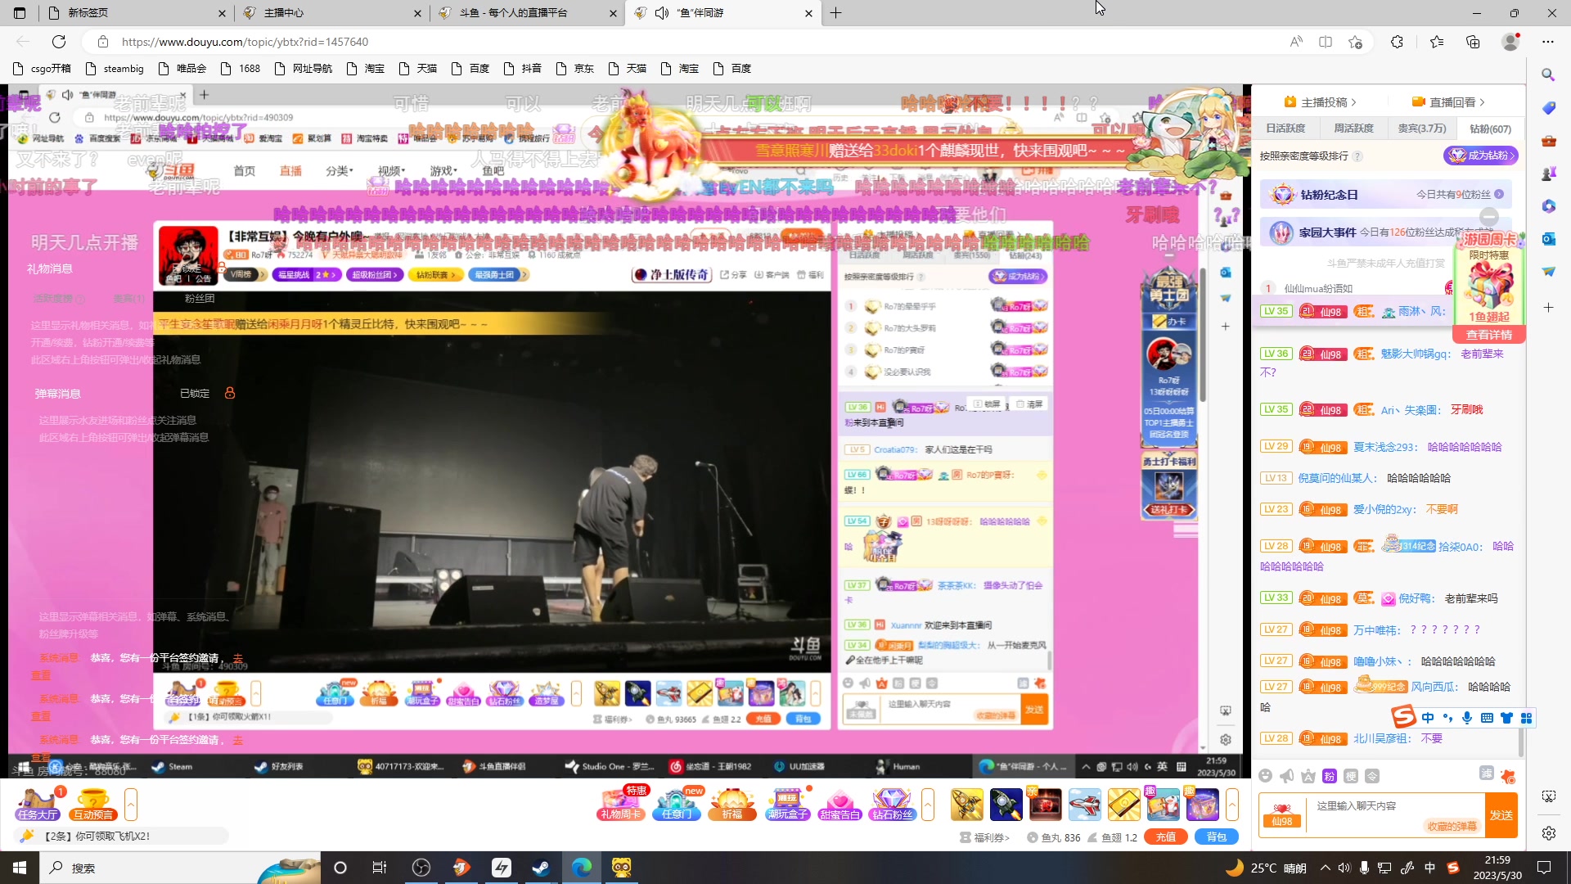This screenshot has width=1571, height=884.
Task: Click the 甜蜜告白 sweet confession icon
Action: point(840,804)
